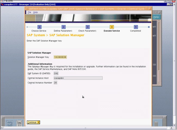Screen dimensions: 177x130
Task: Click step 2 Define Parameters icon
Action: point(63,27)
